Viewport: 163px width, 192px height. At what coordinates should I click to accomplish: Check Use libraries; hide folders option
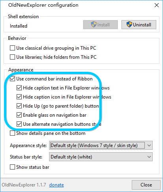pos(12,57)
